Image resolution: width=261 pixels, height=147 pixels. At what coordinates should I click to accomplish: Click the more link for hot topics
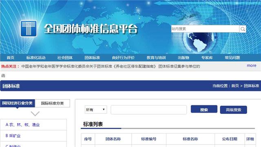point(252,65)
